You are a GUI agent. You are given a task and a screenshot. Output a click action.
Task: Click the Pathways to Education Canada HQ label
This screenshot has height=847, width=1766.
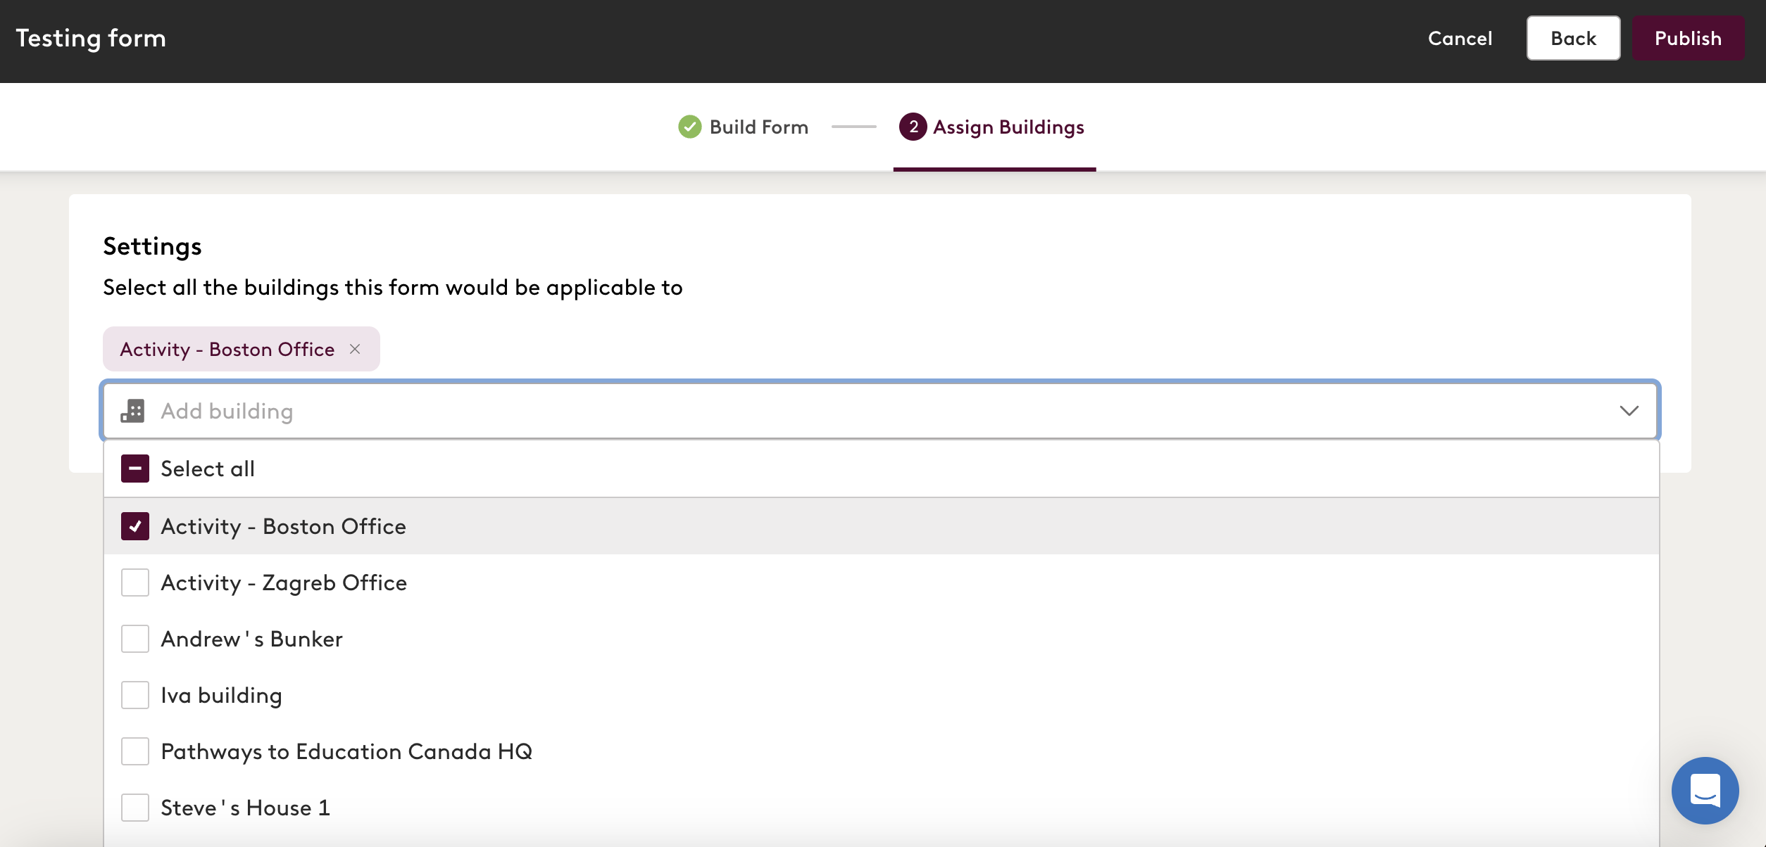346,751
